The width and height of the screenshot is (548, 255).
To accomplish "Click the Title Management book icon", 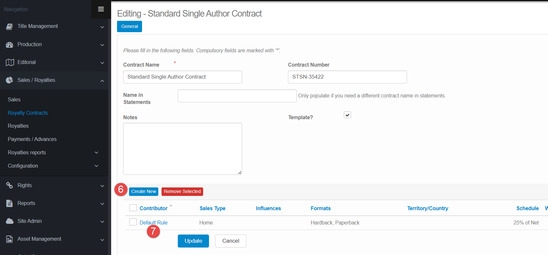I will (9, 27).
